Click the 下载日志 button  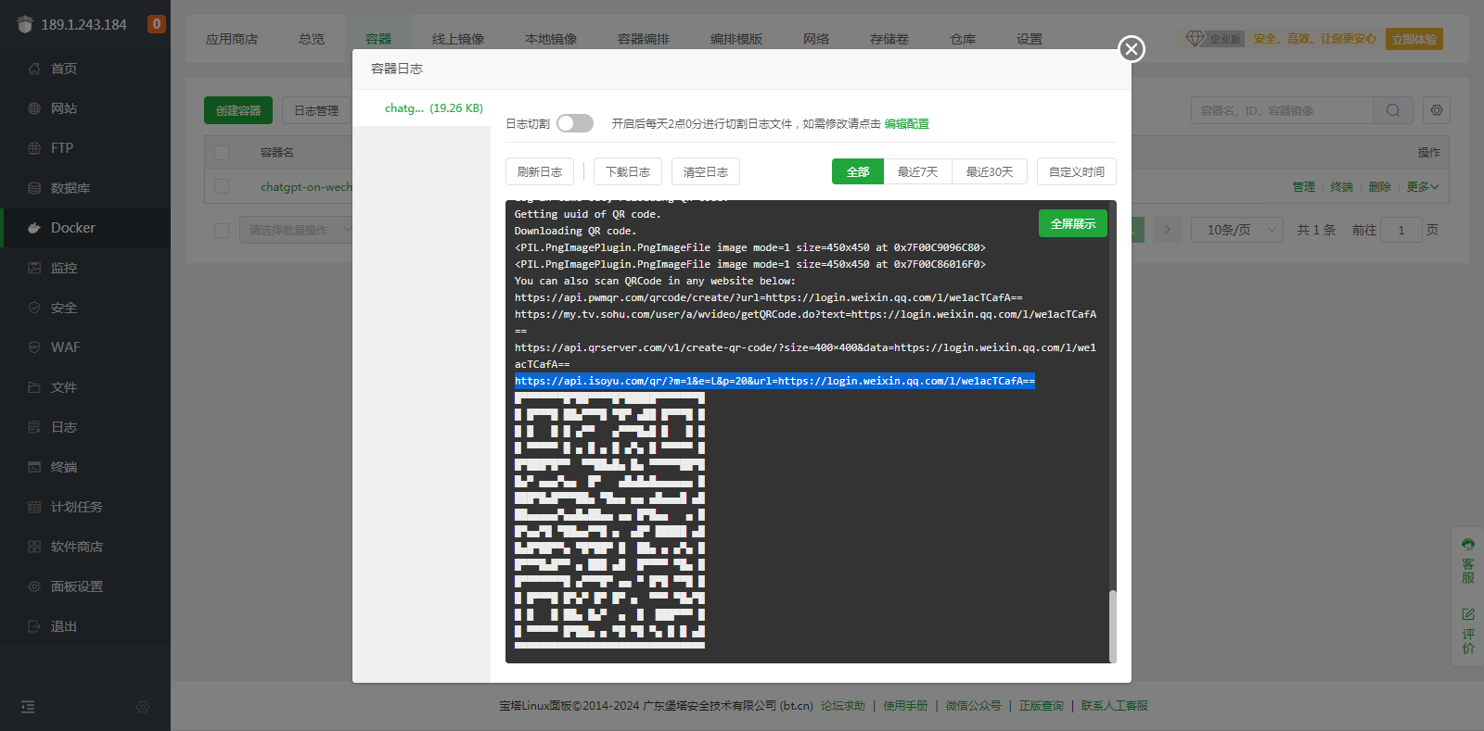pos(628,171)
